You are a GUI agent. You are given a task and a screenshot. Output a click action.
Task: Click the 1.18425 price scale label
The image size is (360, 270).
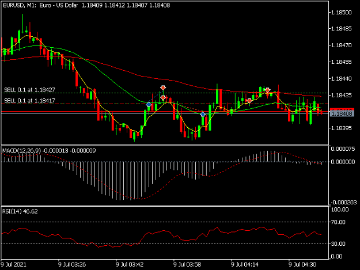[x=341, y=95]
